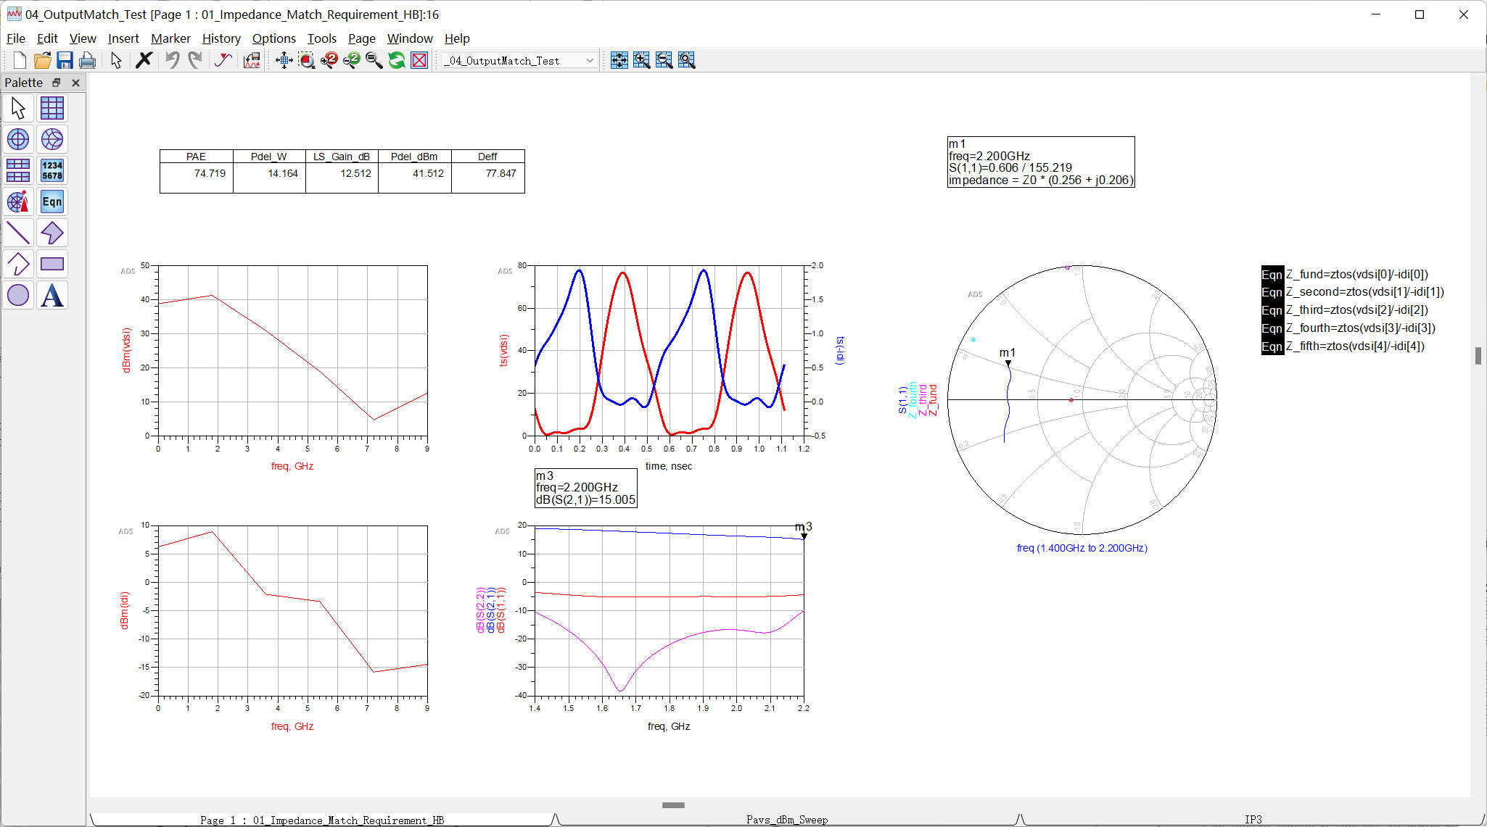This screenshot has width=1487, height=827.
Task: Insert an equation with the Eqn palette item
Action: point(52,201)
